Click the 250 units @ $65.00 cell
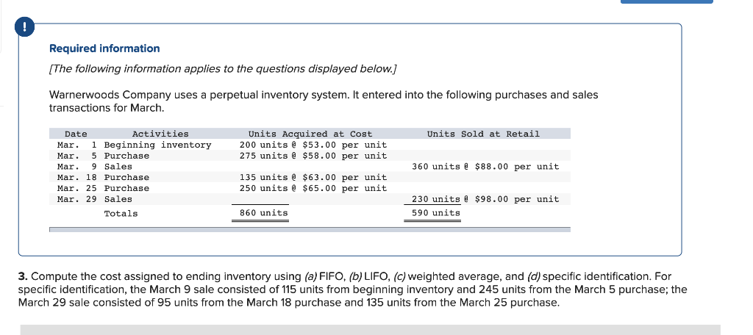The width and height of the screenshot is (753, 335). pyautogui.click(x=313, y=188)
